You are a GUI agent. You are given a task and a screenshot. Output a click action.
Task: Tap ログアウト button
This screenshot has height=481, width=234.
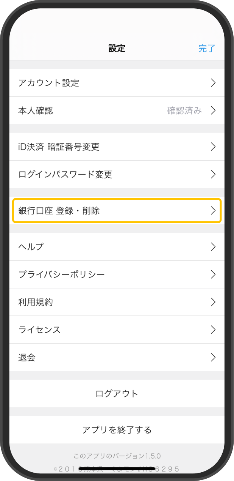[117, 394]
